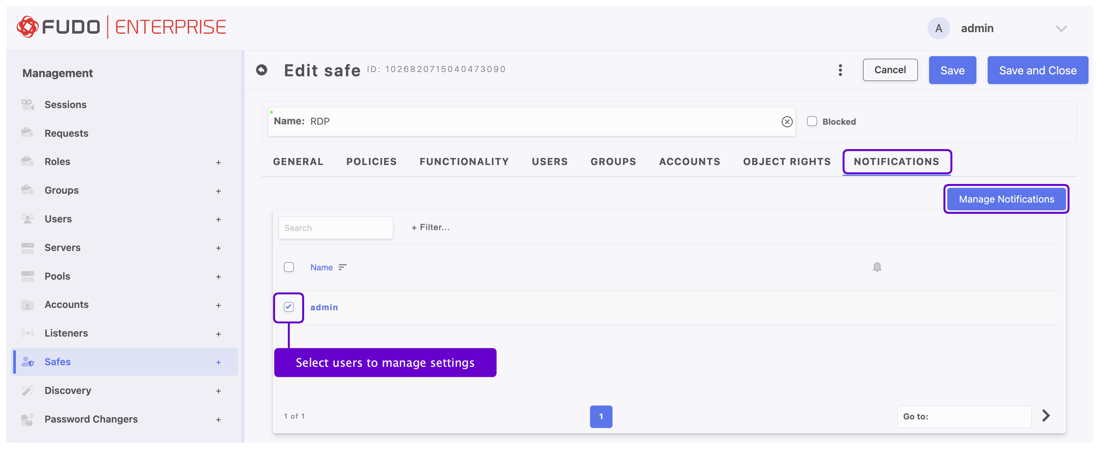This screenshot has width=1099, height=452.
Task: Click the Manage Notifications button
Action: [1006, 199]
